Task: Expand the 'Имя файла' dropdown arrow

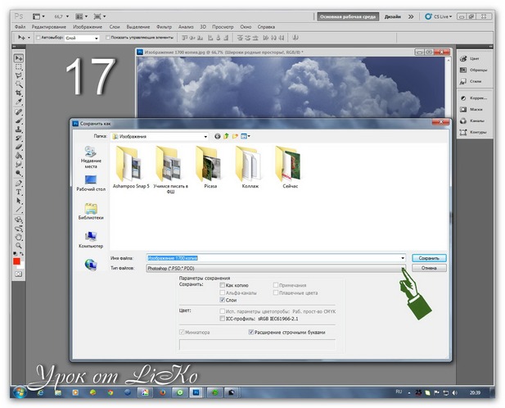Action: 403,258
